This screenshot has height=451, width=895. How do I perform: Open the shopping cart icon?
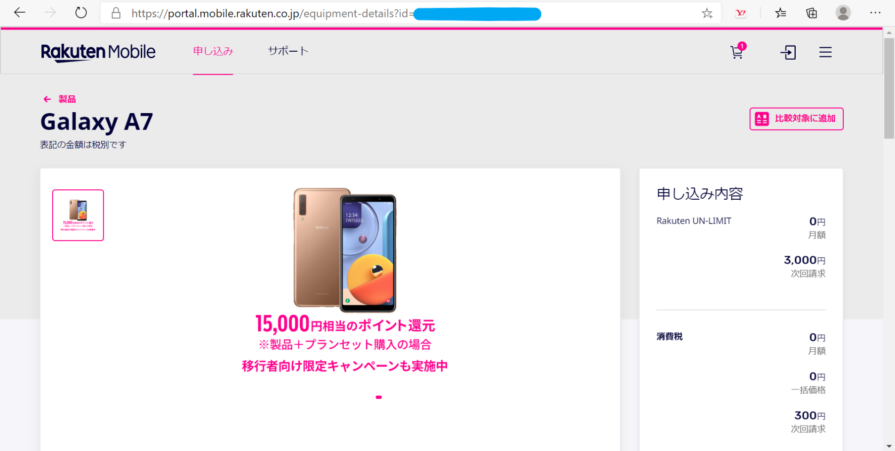click(x=737, y=52)
